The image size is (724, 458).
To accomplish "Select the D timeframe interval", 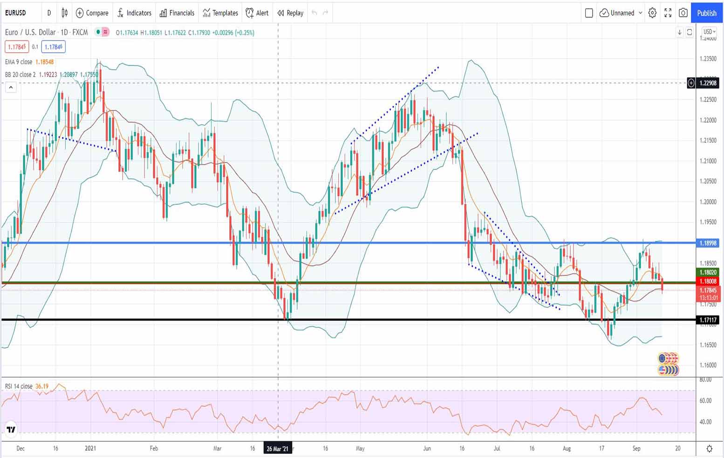I will tap(49, 13).
